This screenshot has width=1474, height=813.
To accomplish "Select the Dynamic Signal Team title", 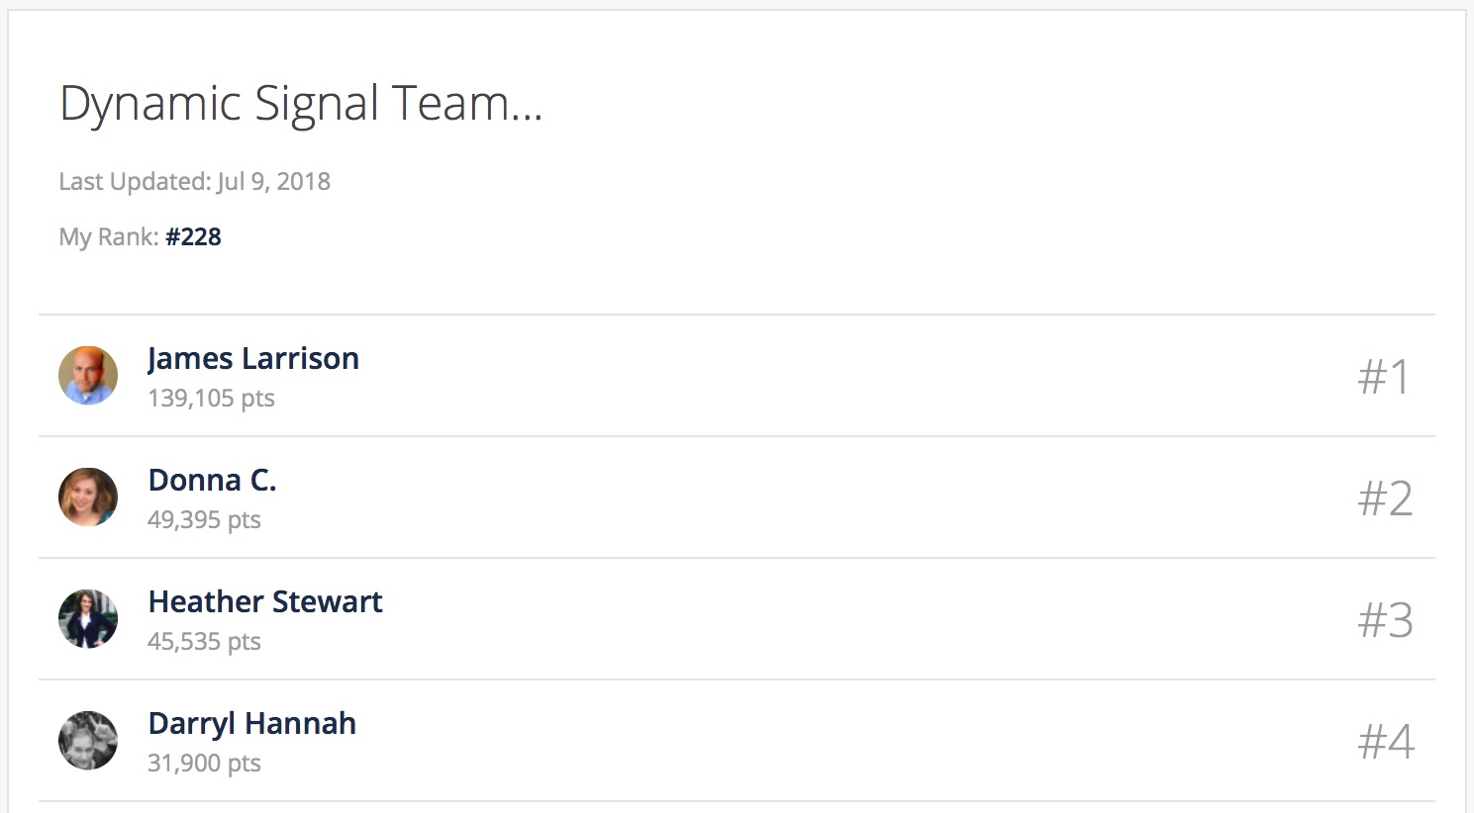I will point(301,104).
